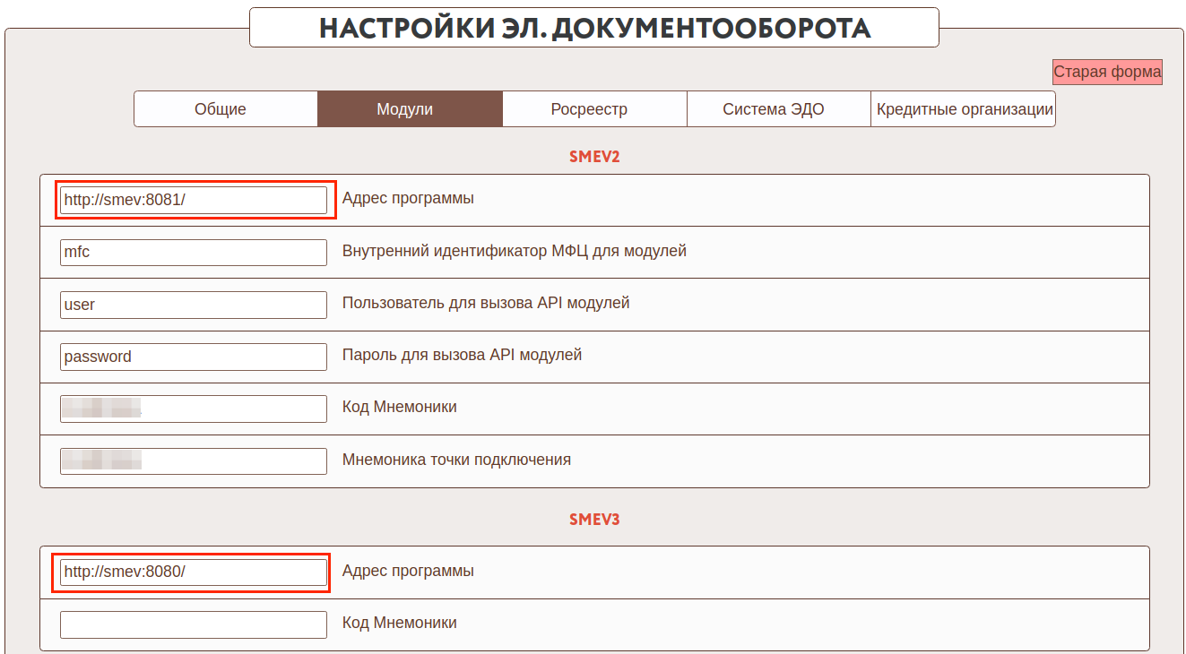Click the Пароль для вызова API модулей label
The width and height of the screenshot is (1186, 654).
(x=462, y=355)
